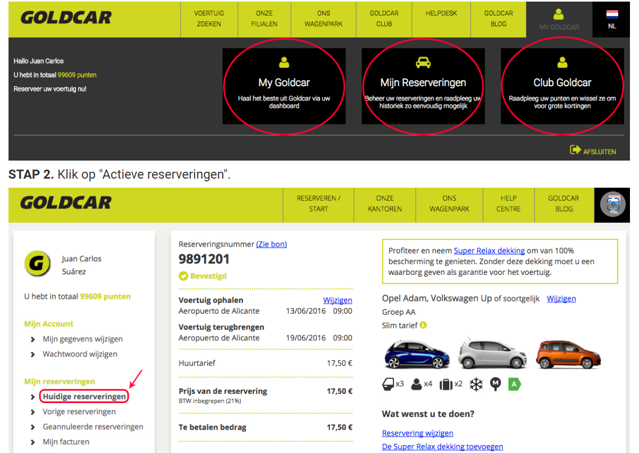
Task: Click the Mijn reserveringen sidebar heading
Action: [x=60, y=382]
